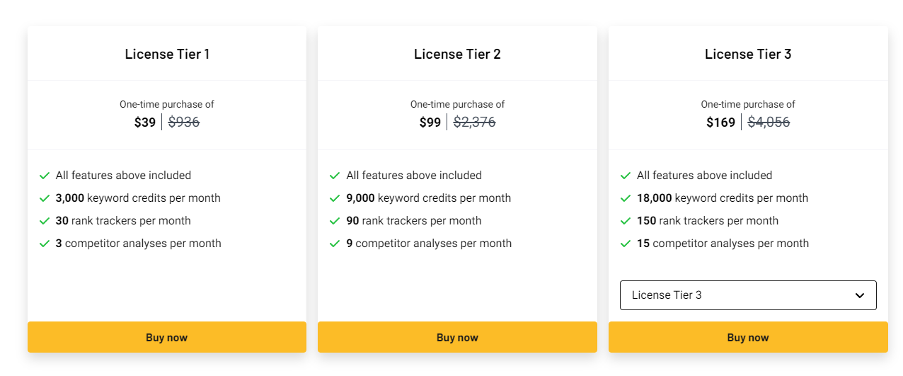Click the dropdown chevron arrow
Screen dimensions: 903x376
click(859, 295)
